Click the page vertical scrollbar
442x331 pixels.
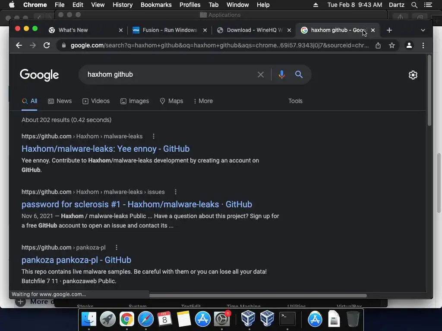[429, 91]
